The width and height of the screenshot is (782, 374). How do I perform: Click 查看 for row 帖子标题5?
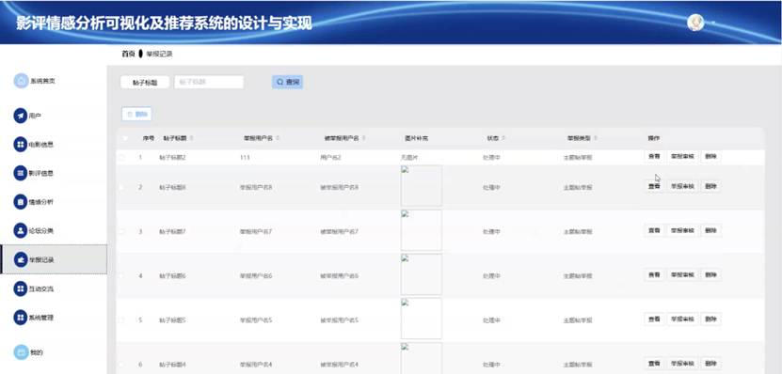coord(654,319)
